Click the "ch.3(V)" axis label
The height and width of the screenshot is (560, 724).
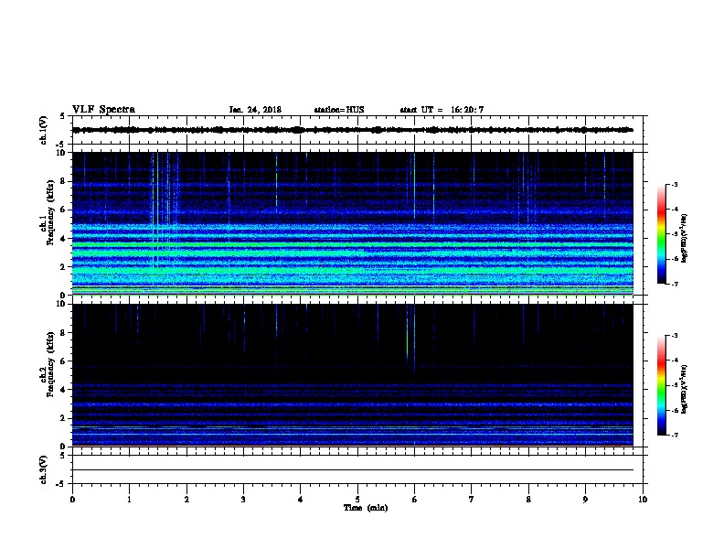44,469
